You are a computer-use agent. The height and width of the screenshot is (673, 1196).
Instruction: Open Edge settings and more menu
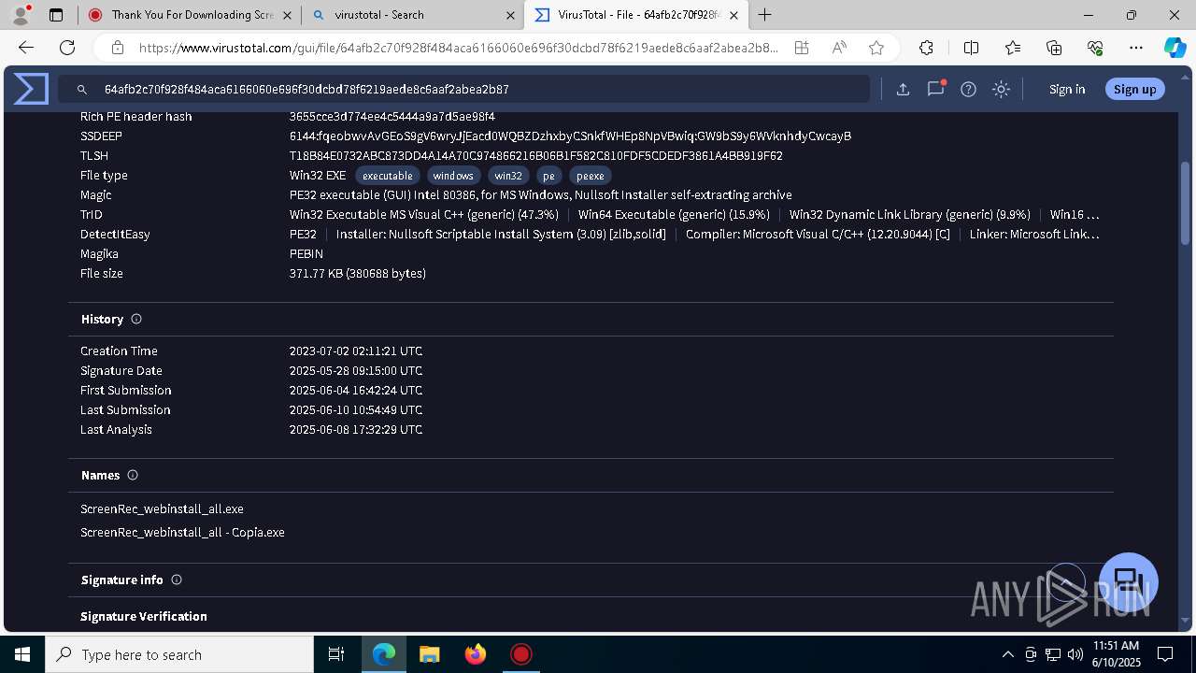[x=1136, y=48]
